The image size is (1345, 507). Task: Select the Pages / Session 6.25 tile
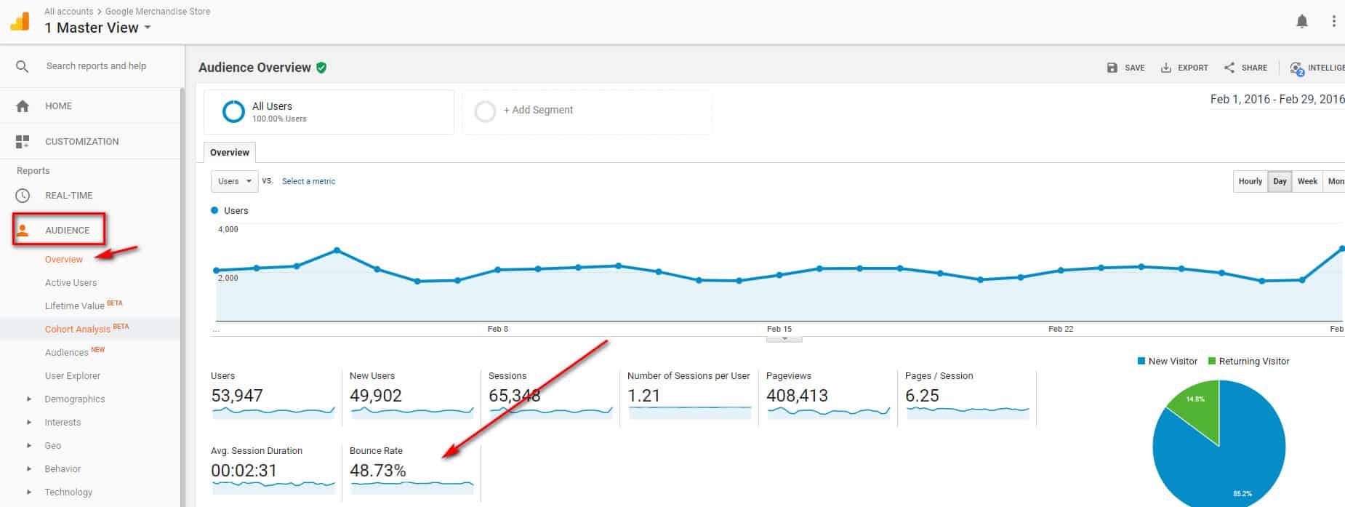(967, 397)
